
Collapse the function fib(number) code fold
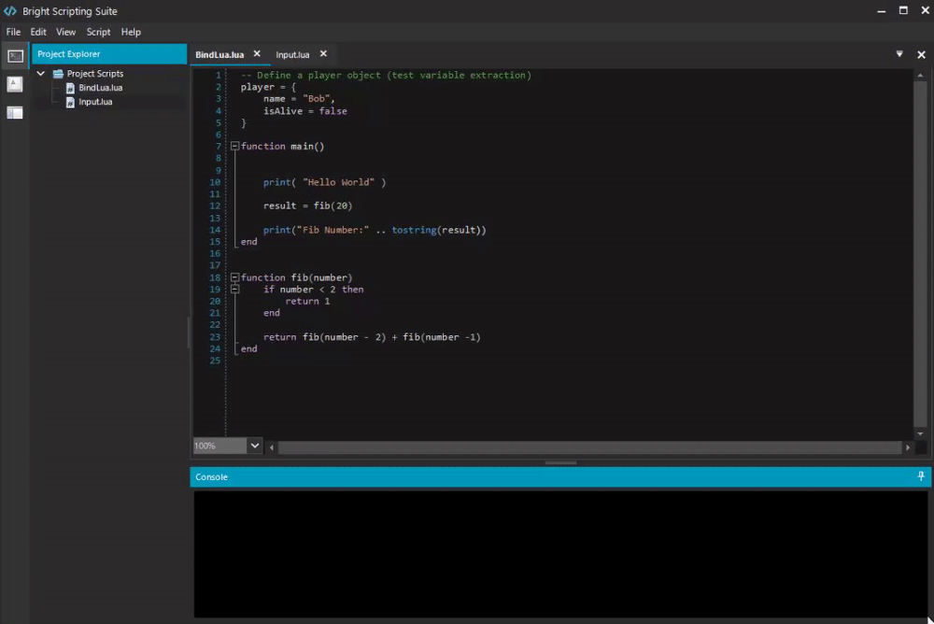coord(234,277)
